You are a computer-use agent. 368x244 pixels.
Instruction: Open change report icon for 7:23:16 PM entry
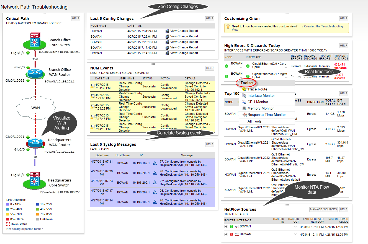click(167, 42)
